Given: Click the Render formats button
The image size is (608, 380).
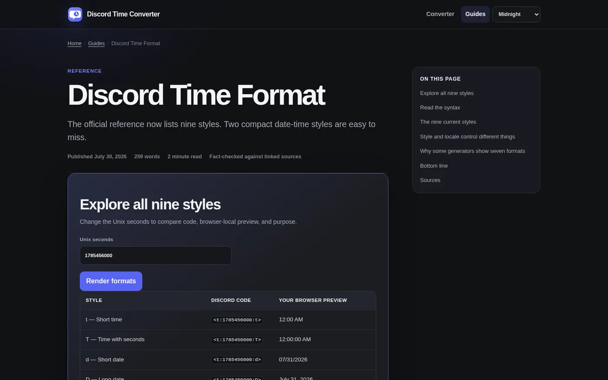Looking at the screenshot, I should tap(111, 281).
